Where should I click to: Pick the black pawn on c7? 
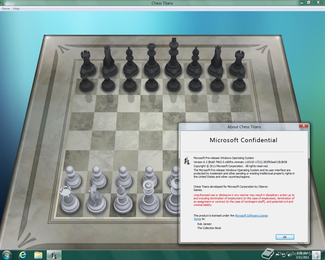(x=130, y=81)
